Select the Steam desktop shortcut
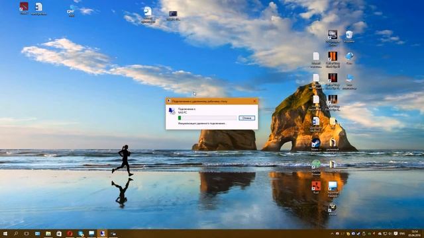 (x=316, y=144)
